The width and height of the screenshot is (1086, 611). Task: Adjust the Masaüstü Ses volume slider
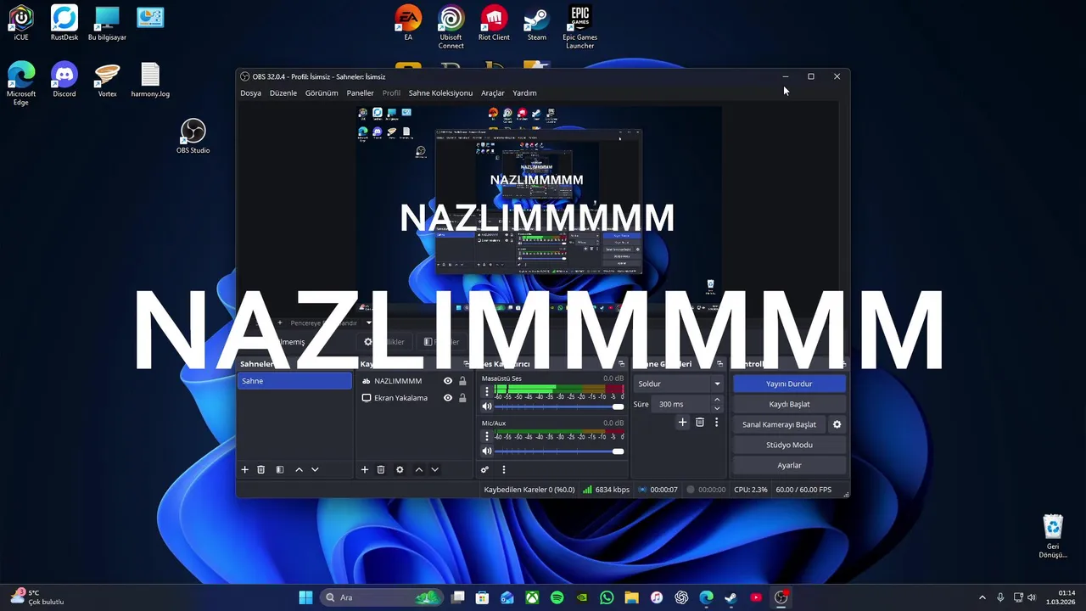[x=558, y=406]
